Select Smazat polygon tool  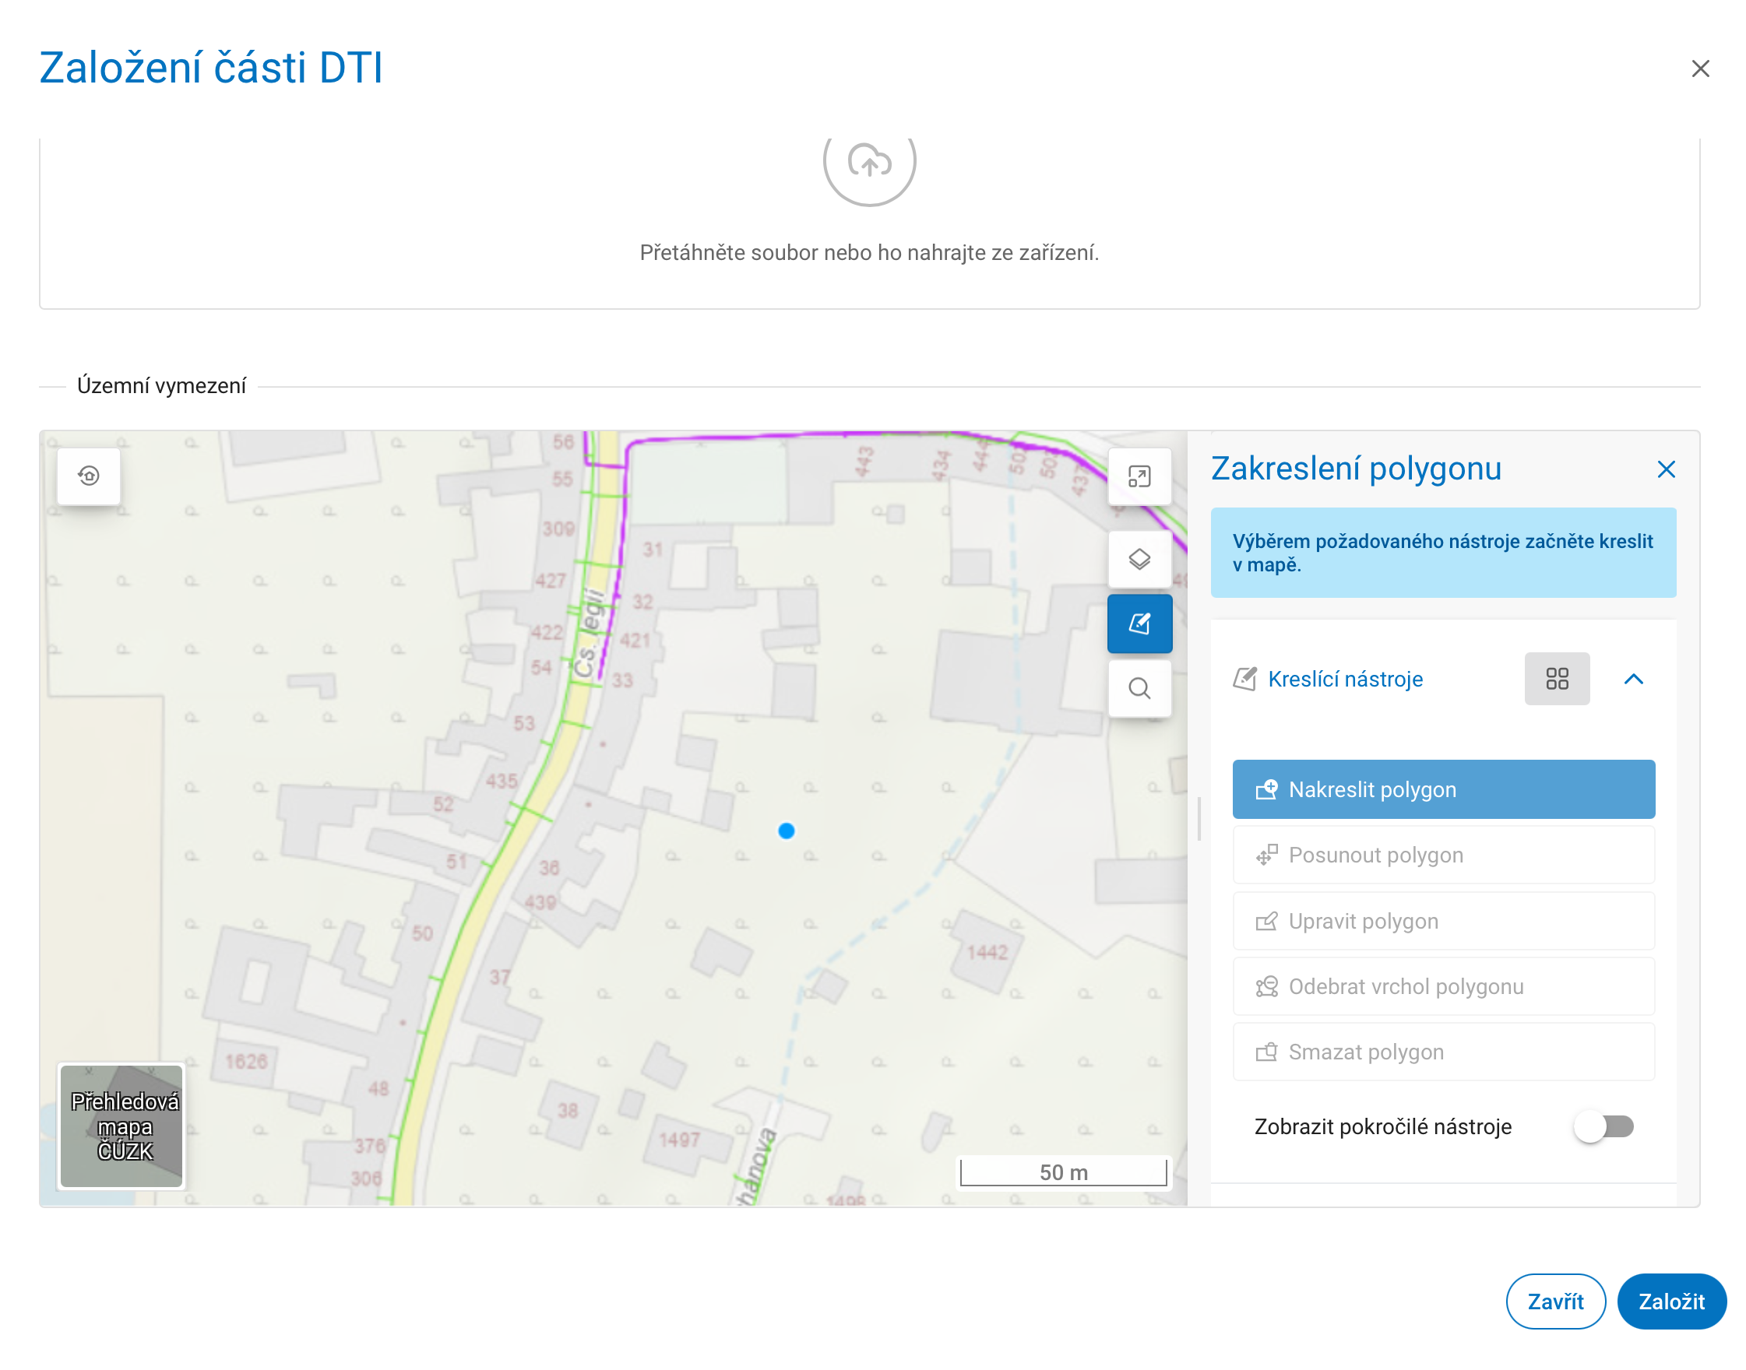tap(1444, 1052)
